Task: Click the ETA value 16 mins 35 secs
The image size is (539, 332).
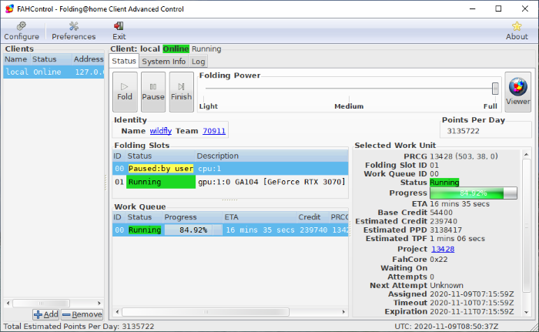Action: click(x=460, y=204)
